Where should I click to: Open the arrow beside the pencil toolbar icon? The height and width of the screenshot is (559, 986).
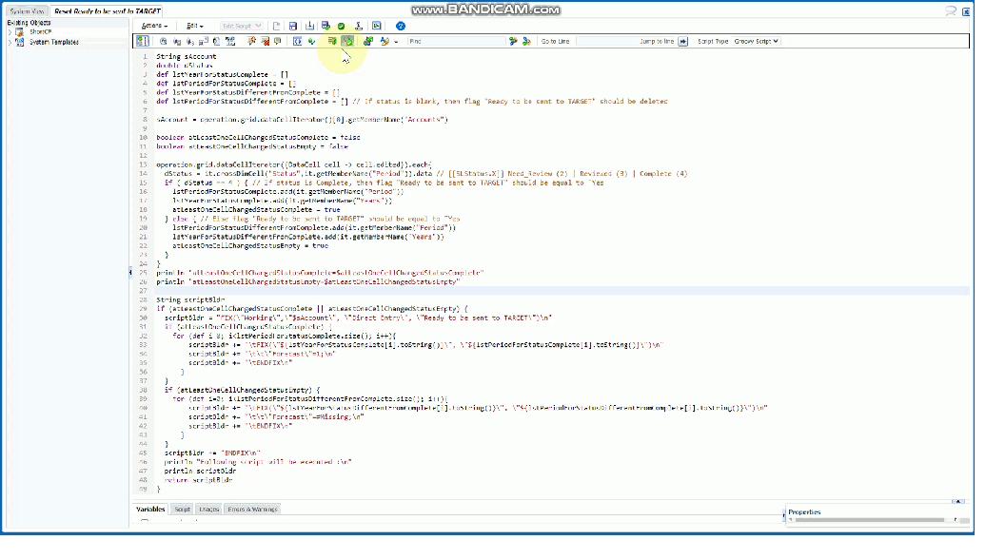pyautogui.click(x=396, y=42)
